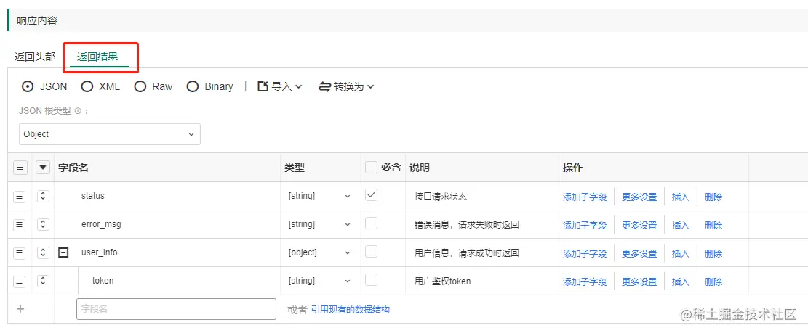This screenshot has height=333, width=808.
Task: Click 更多设置 for token row
Action: [x=639, y=281]
